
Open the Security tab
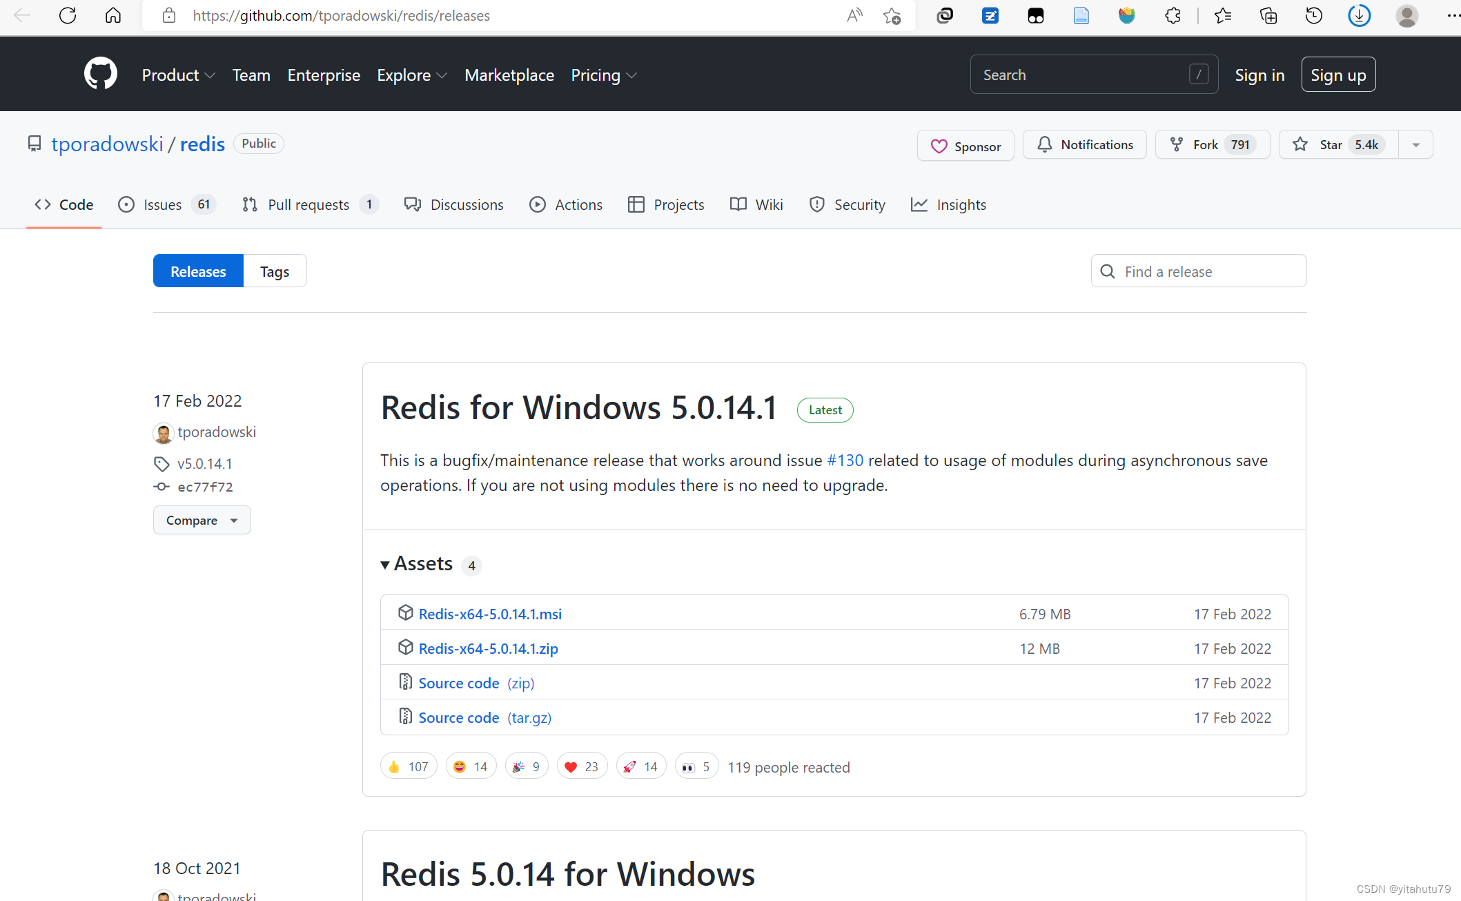click(847, 204)
